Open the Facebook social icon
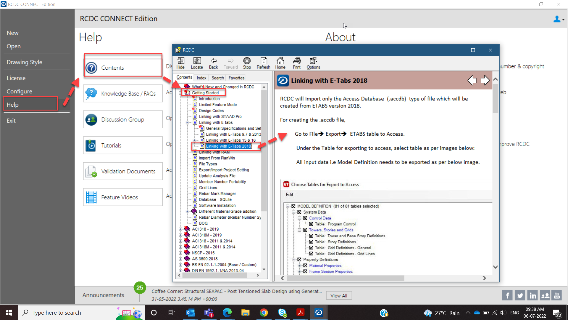The image size is (568, 320). coord(507,295)
